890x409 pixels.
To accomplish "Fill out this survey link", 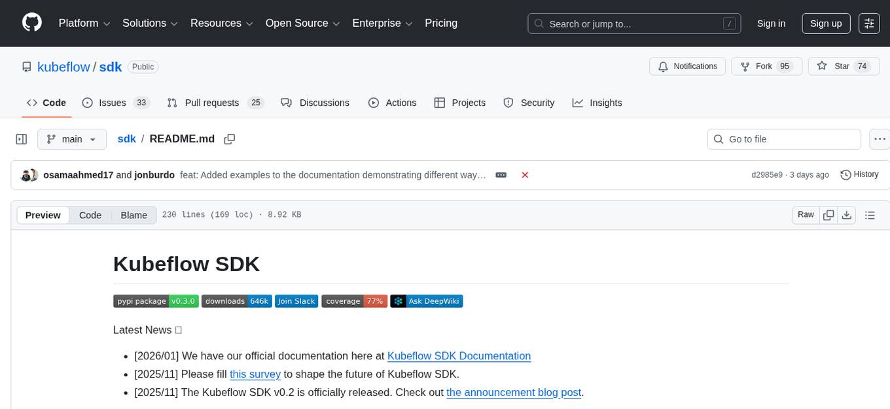I will click(x=255, y=374).
